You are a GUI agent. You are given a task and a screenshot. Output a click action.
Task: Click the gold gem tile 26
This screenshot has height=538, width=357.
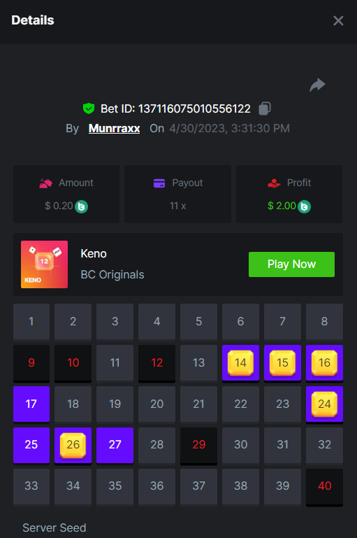(73, 445)
